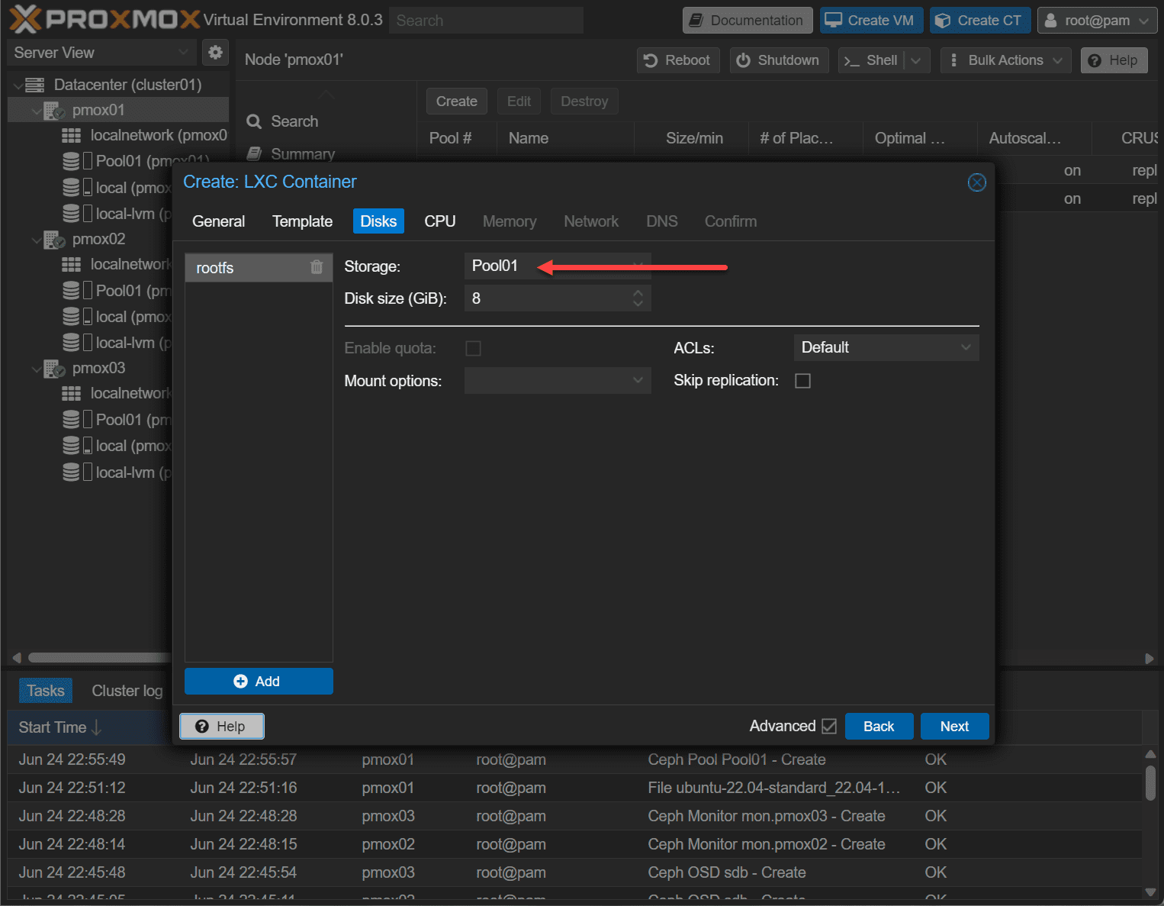Toggle the Advanced checkbox
The height and width of the screenshot is (906, 1164).
click(829, 726)
